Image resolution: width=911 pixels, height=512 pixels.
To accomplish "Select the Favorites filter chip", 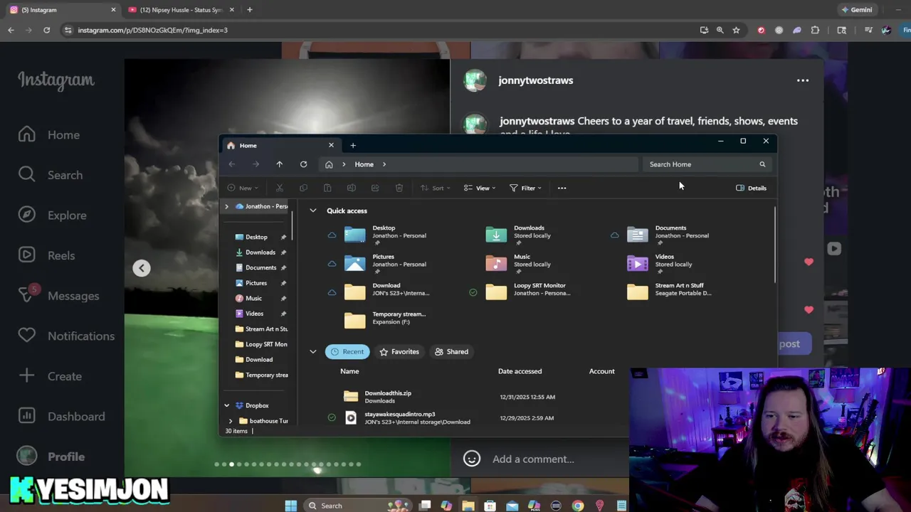I will (399, 351).
